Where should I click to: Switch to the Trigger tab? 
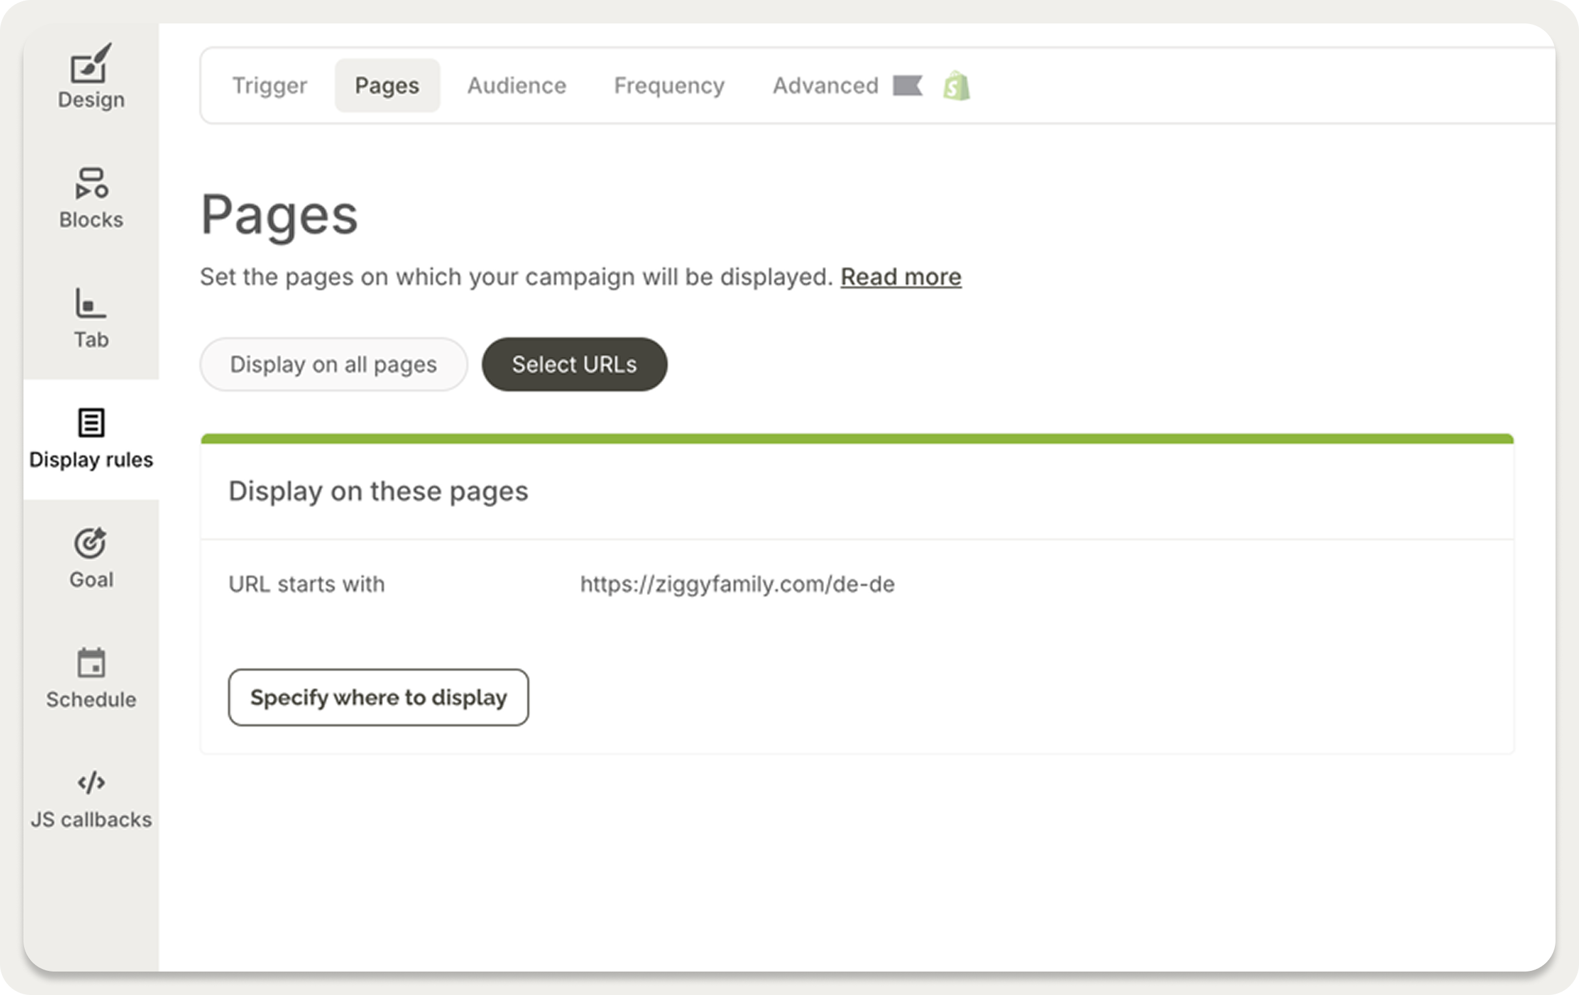coord(270,86)
